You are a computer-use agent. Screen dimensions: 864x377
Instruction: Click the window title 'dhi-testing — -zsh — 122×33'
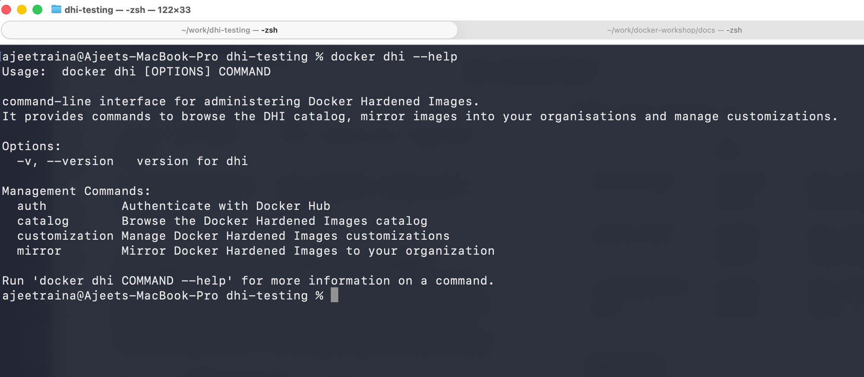pos(127,10)
